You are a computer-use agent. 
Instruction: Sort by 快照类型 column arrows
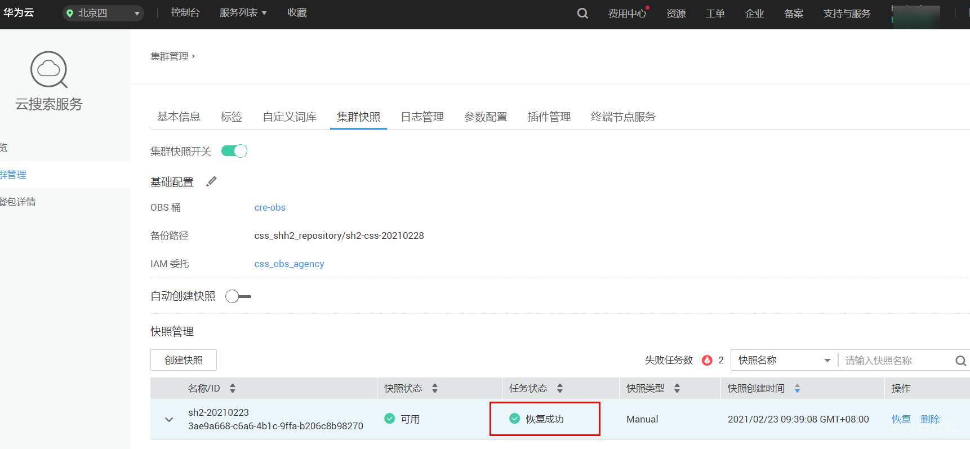677,388
